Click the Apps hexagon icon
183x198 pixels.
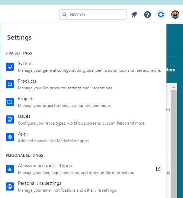[x=10, y=137]
